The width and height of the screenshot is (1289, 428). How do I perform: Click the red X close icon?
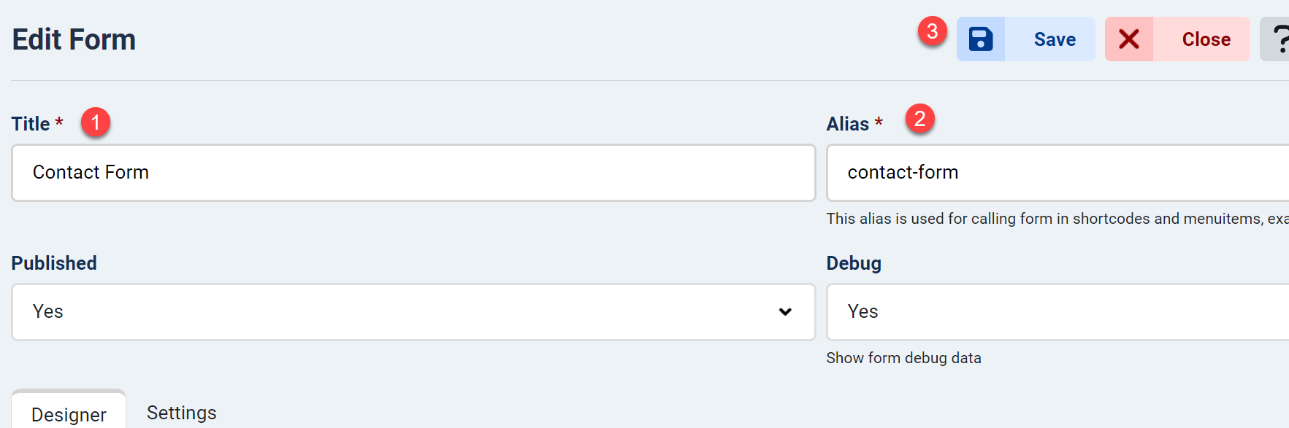pyautogui.click(x=1129, y=39)
